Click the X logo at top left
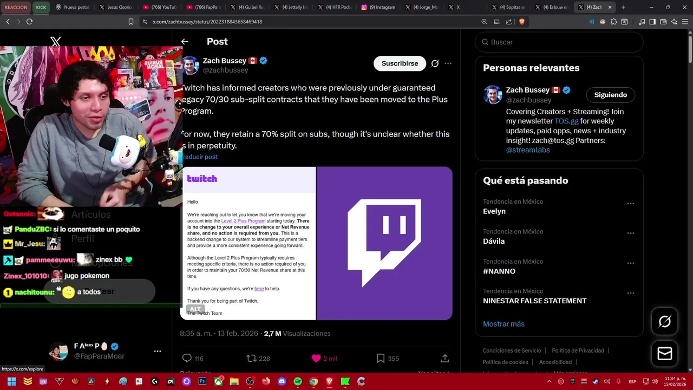The height and width of the screenshot is (390, 693). click(55, 41)
